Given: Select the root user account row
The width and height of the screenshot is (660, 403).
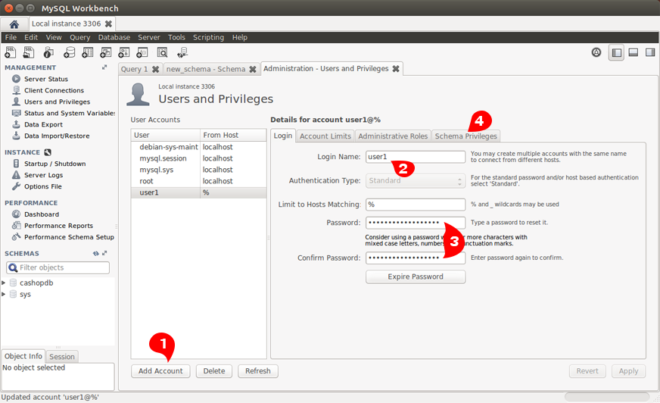Looking at the screenshot, I should pyautogui.click(x=198, y=181).
